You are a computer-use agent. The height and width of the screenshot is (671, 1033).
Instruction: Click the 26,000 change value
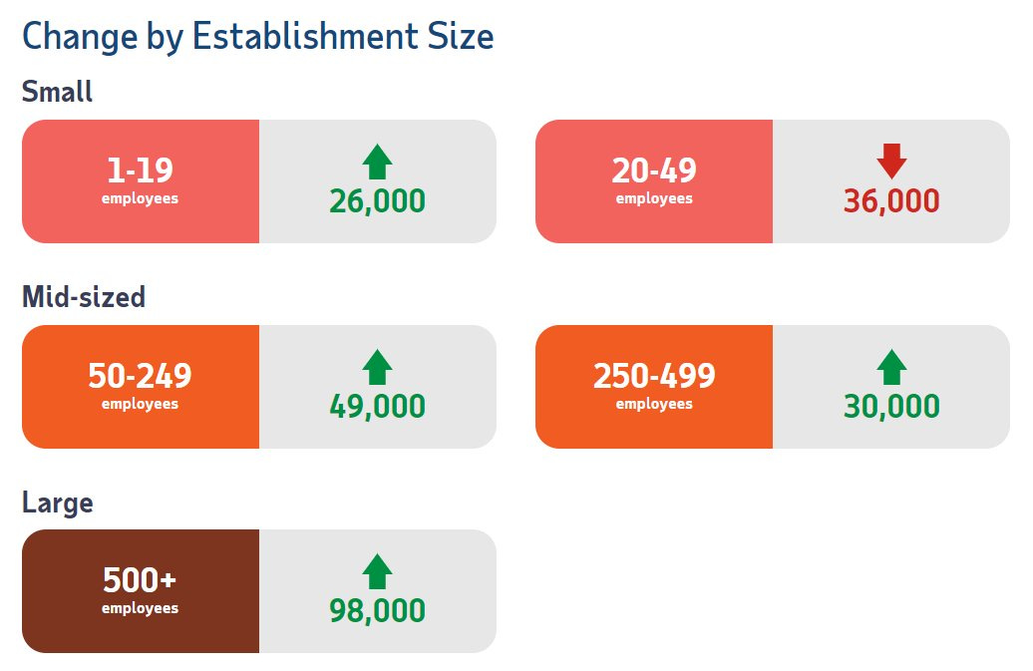(377, 201)
